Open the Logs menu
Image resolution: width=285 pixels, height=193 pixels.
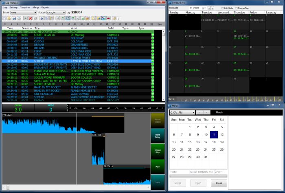click(x=5, y=7)
